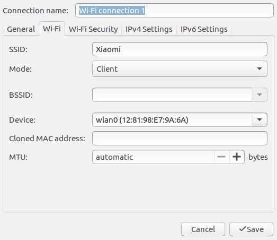Open the BSSID dropdown arrow
This screenshot has width=277, height=240.
(x=260, y=95)
